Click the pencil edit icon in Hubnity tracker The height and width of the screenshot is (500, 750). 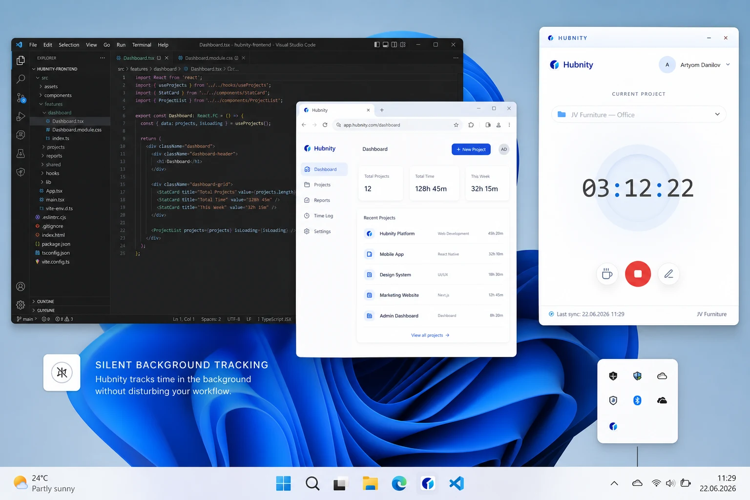[668, 274]
